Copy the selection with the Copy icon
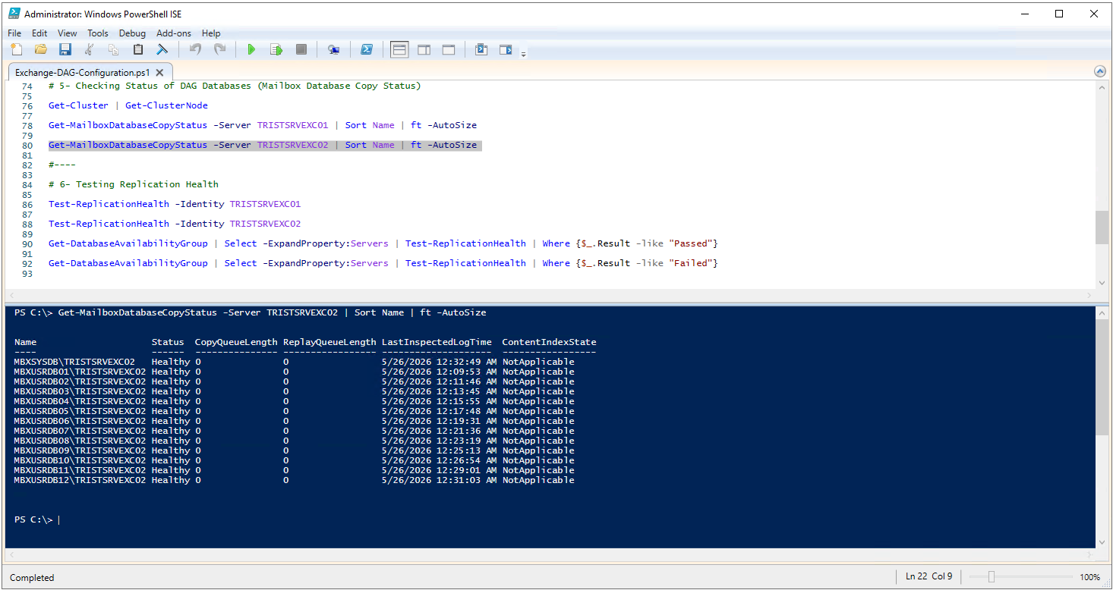The image size is (1113, 590). [114, 49]
